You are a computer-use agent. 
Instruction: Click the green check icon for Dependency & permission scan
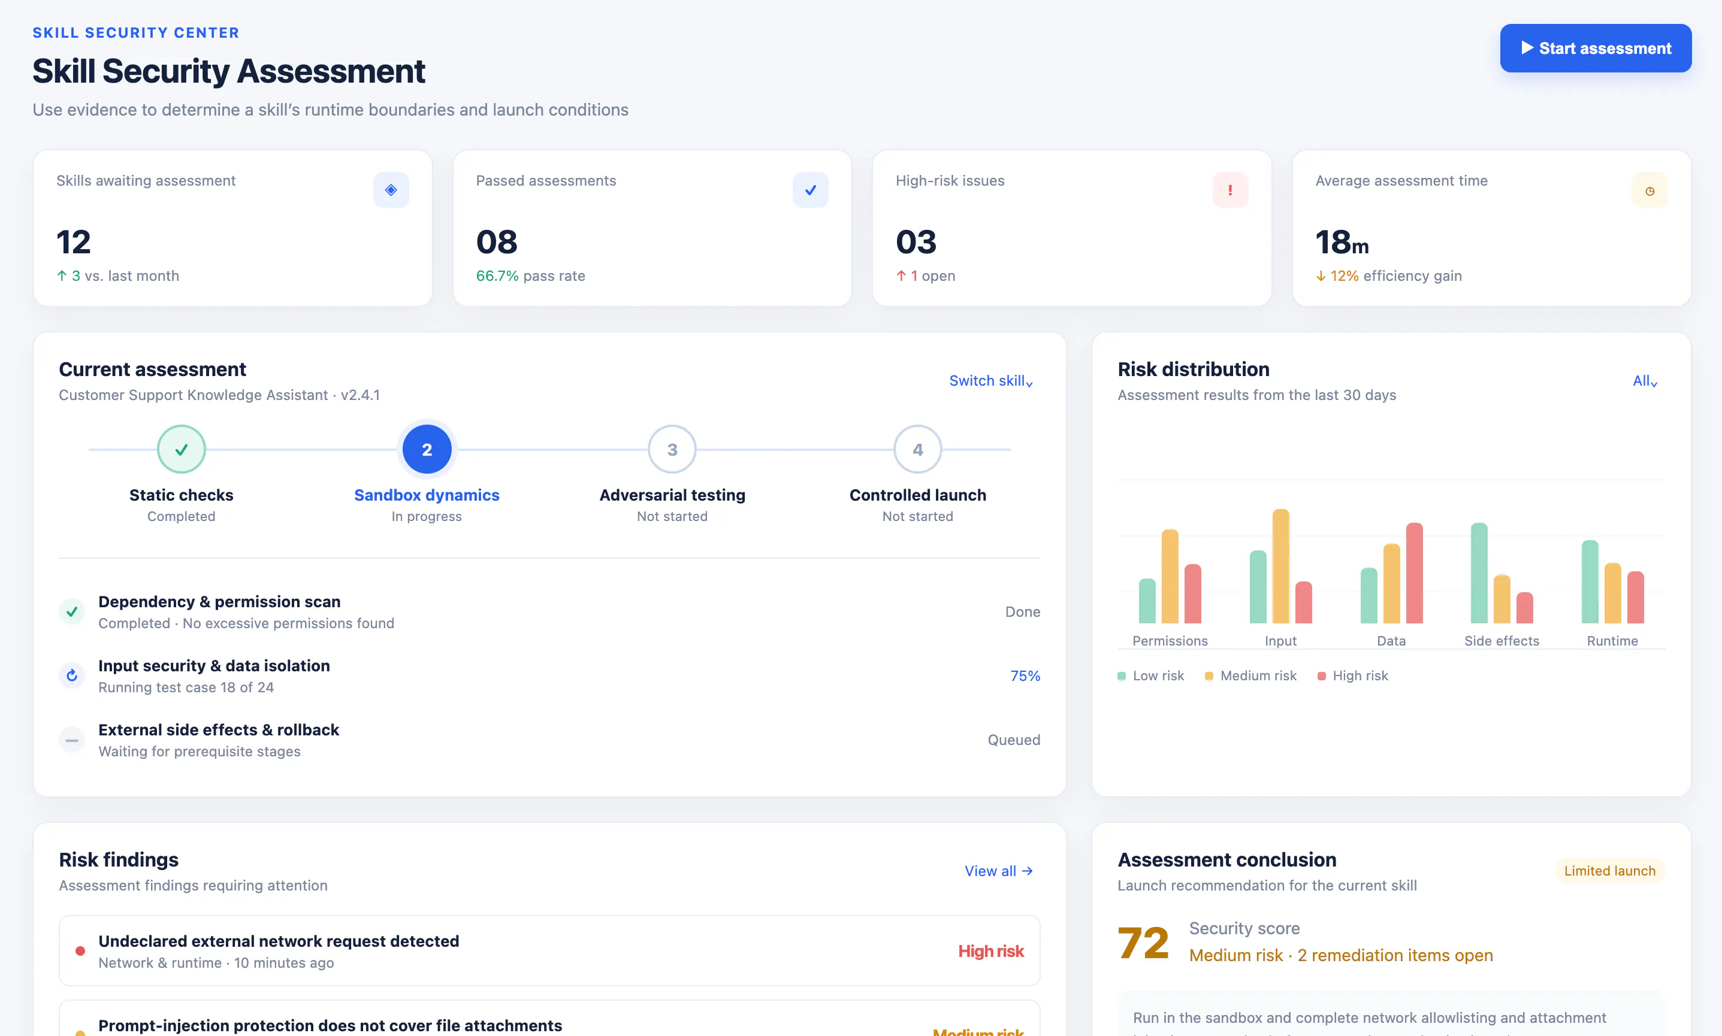point(71,612)
